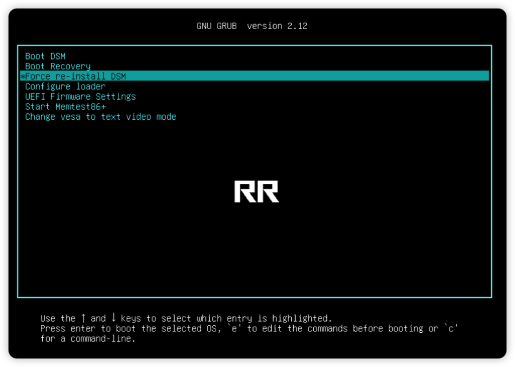Click the 'for a command-line.' text
The height and width of the screenshot is (367, 515).
click(88, 339)
